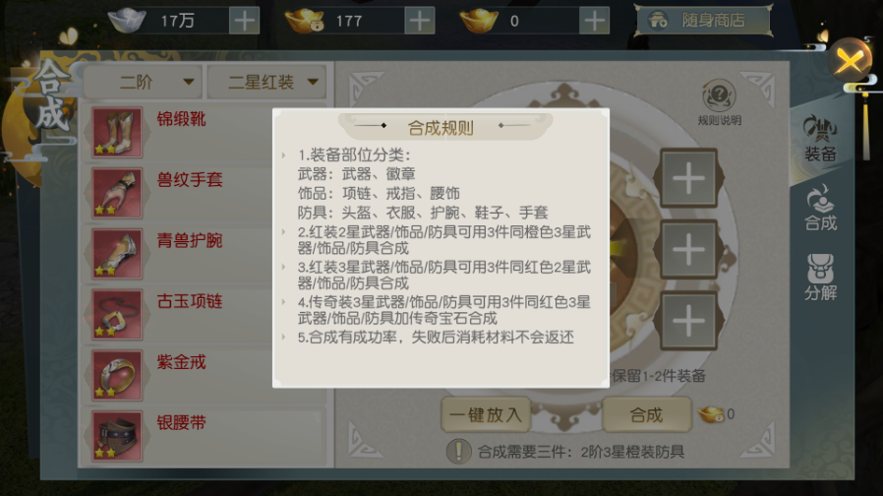Expand the 二阶 tier dropdown
The height and width of the screenshot is (496, 883).
[x=144, y=83]
